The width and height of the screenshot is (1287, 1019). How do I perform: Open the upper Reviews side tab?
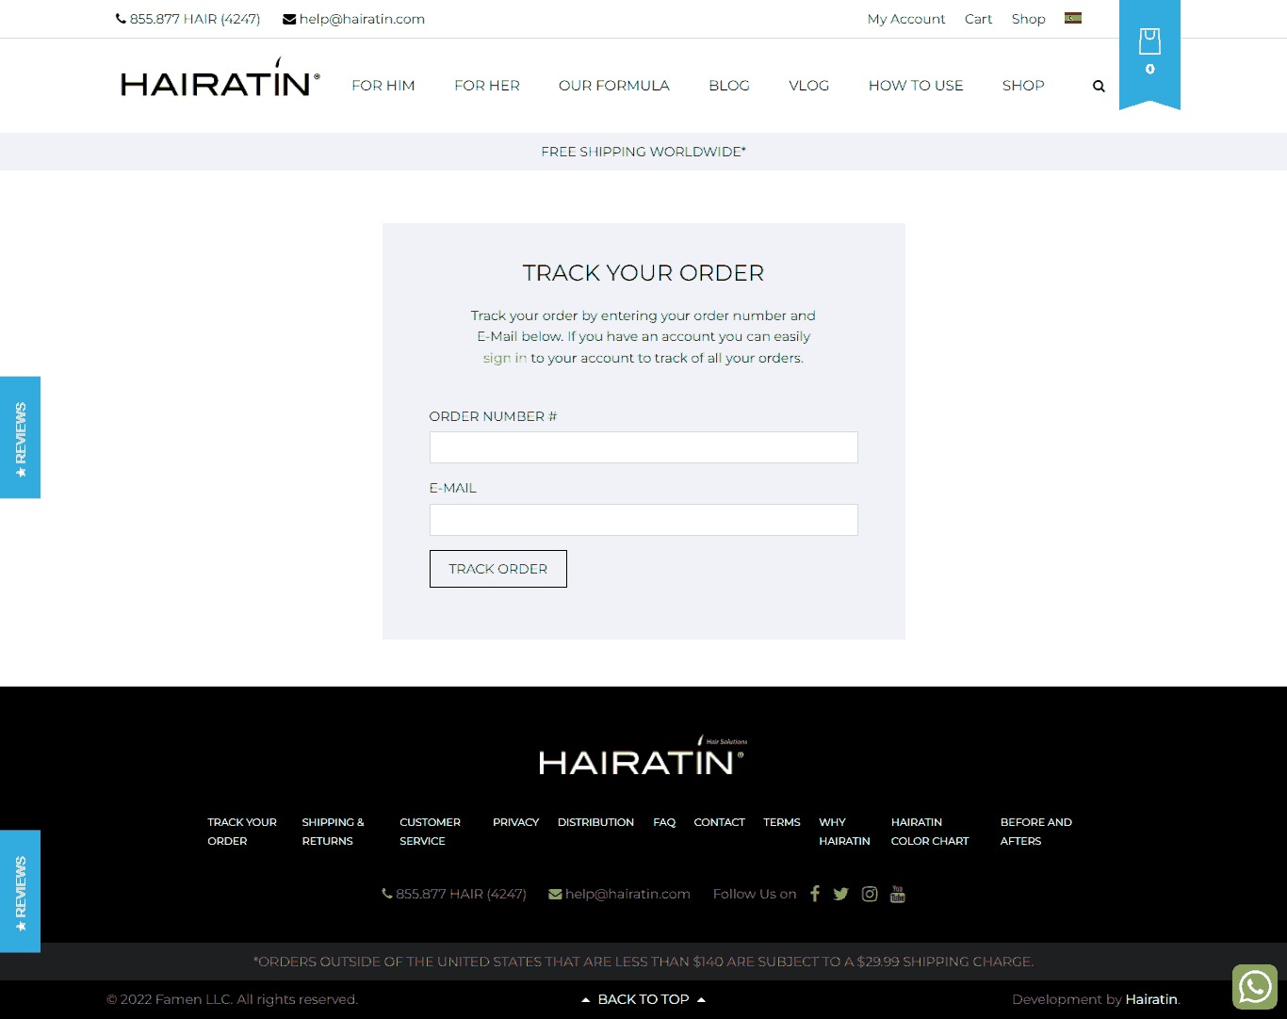pyautogui.click(x=20, y=437)
